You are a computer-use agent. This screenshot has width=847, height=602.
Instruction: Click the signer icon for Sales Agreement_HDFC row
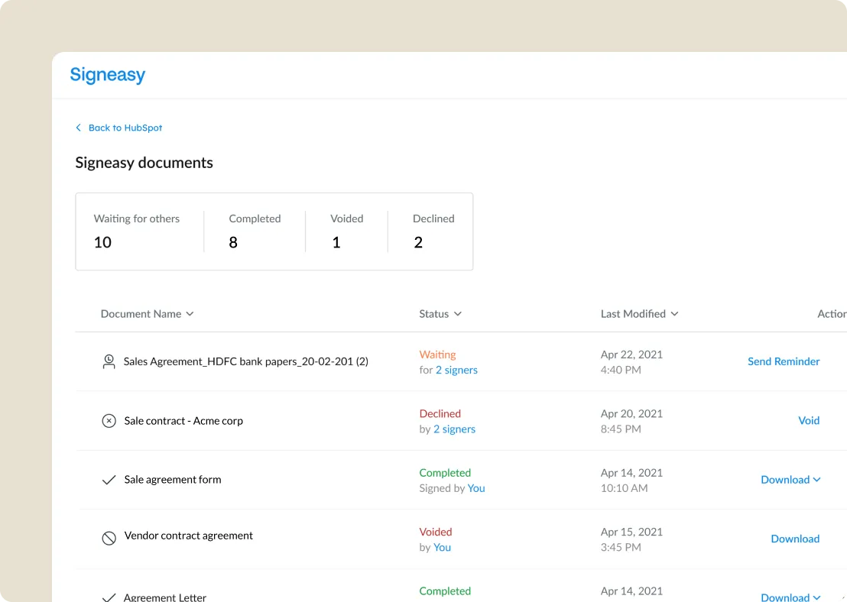[x=109, y=361]
